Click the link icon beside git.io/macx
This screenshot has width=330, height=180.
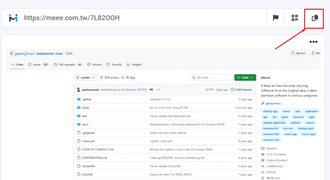click(263, 103)
